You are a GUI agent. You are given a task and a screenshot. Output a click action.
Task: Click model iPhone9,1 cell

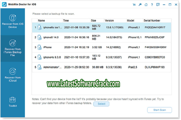pyautogui.click(x=134, y=47)
